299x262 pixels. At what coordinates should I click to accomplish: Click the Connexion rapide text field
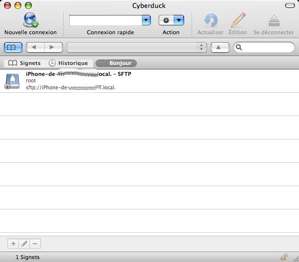coord(105,20)
